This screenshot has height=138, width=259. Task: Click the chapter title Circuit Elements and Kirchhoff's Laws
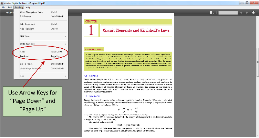click(x=136, y=30)
